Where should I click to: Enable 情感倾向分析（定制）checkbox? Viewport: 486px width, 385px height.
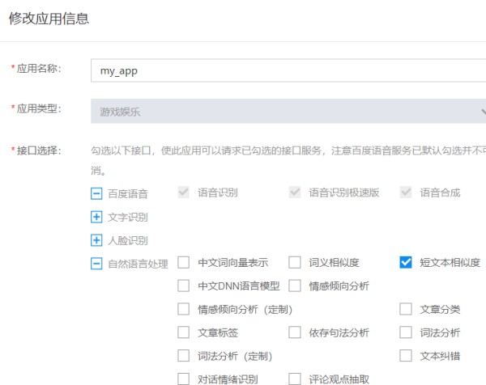(x=184, y=309)
